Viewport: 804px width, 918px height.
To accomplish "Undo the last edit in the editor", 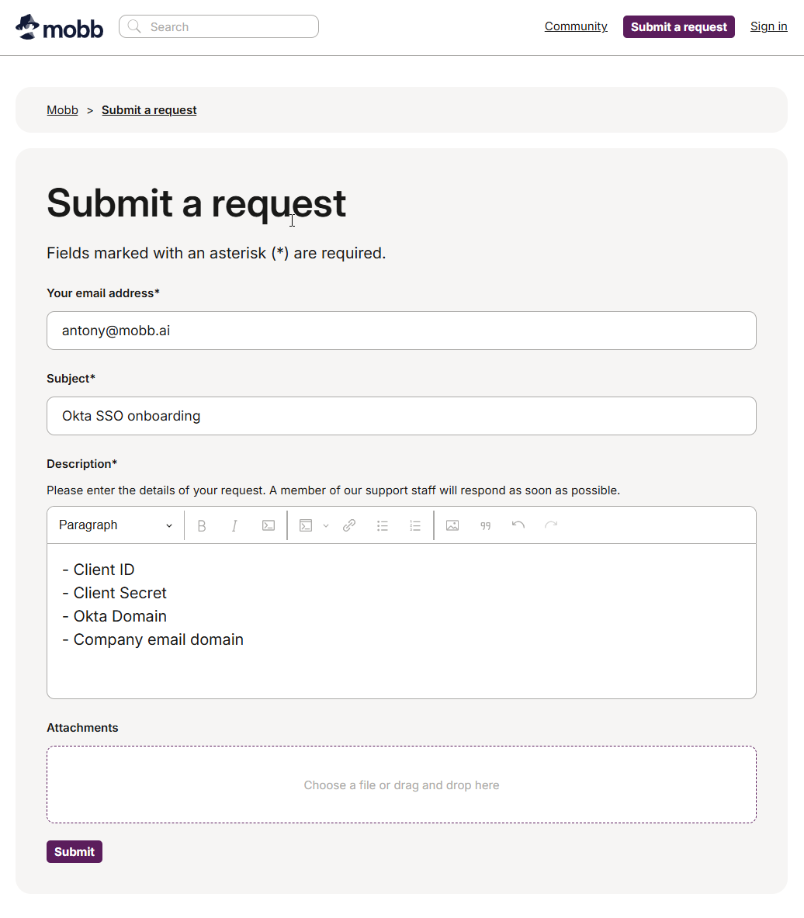I will (518, 525).
